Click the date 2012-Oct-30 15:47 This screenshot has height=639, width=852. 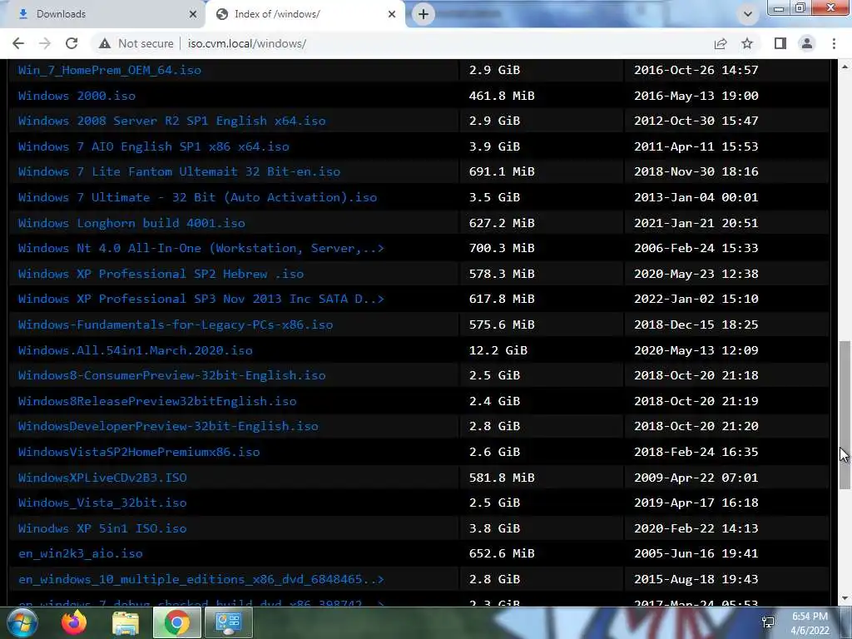coord(696,121)
